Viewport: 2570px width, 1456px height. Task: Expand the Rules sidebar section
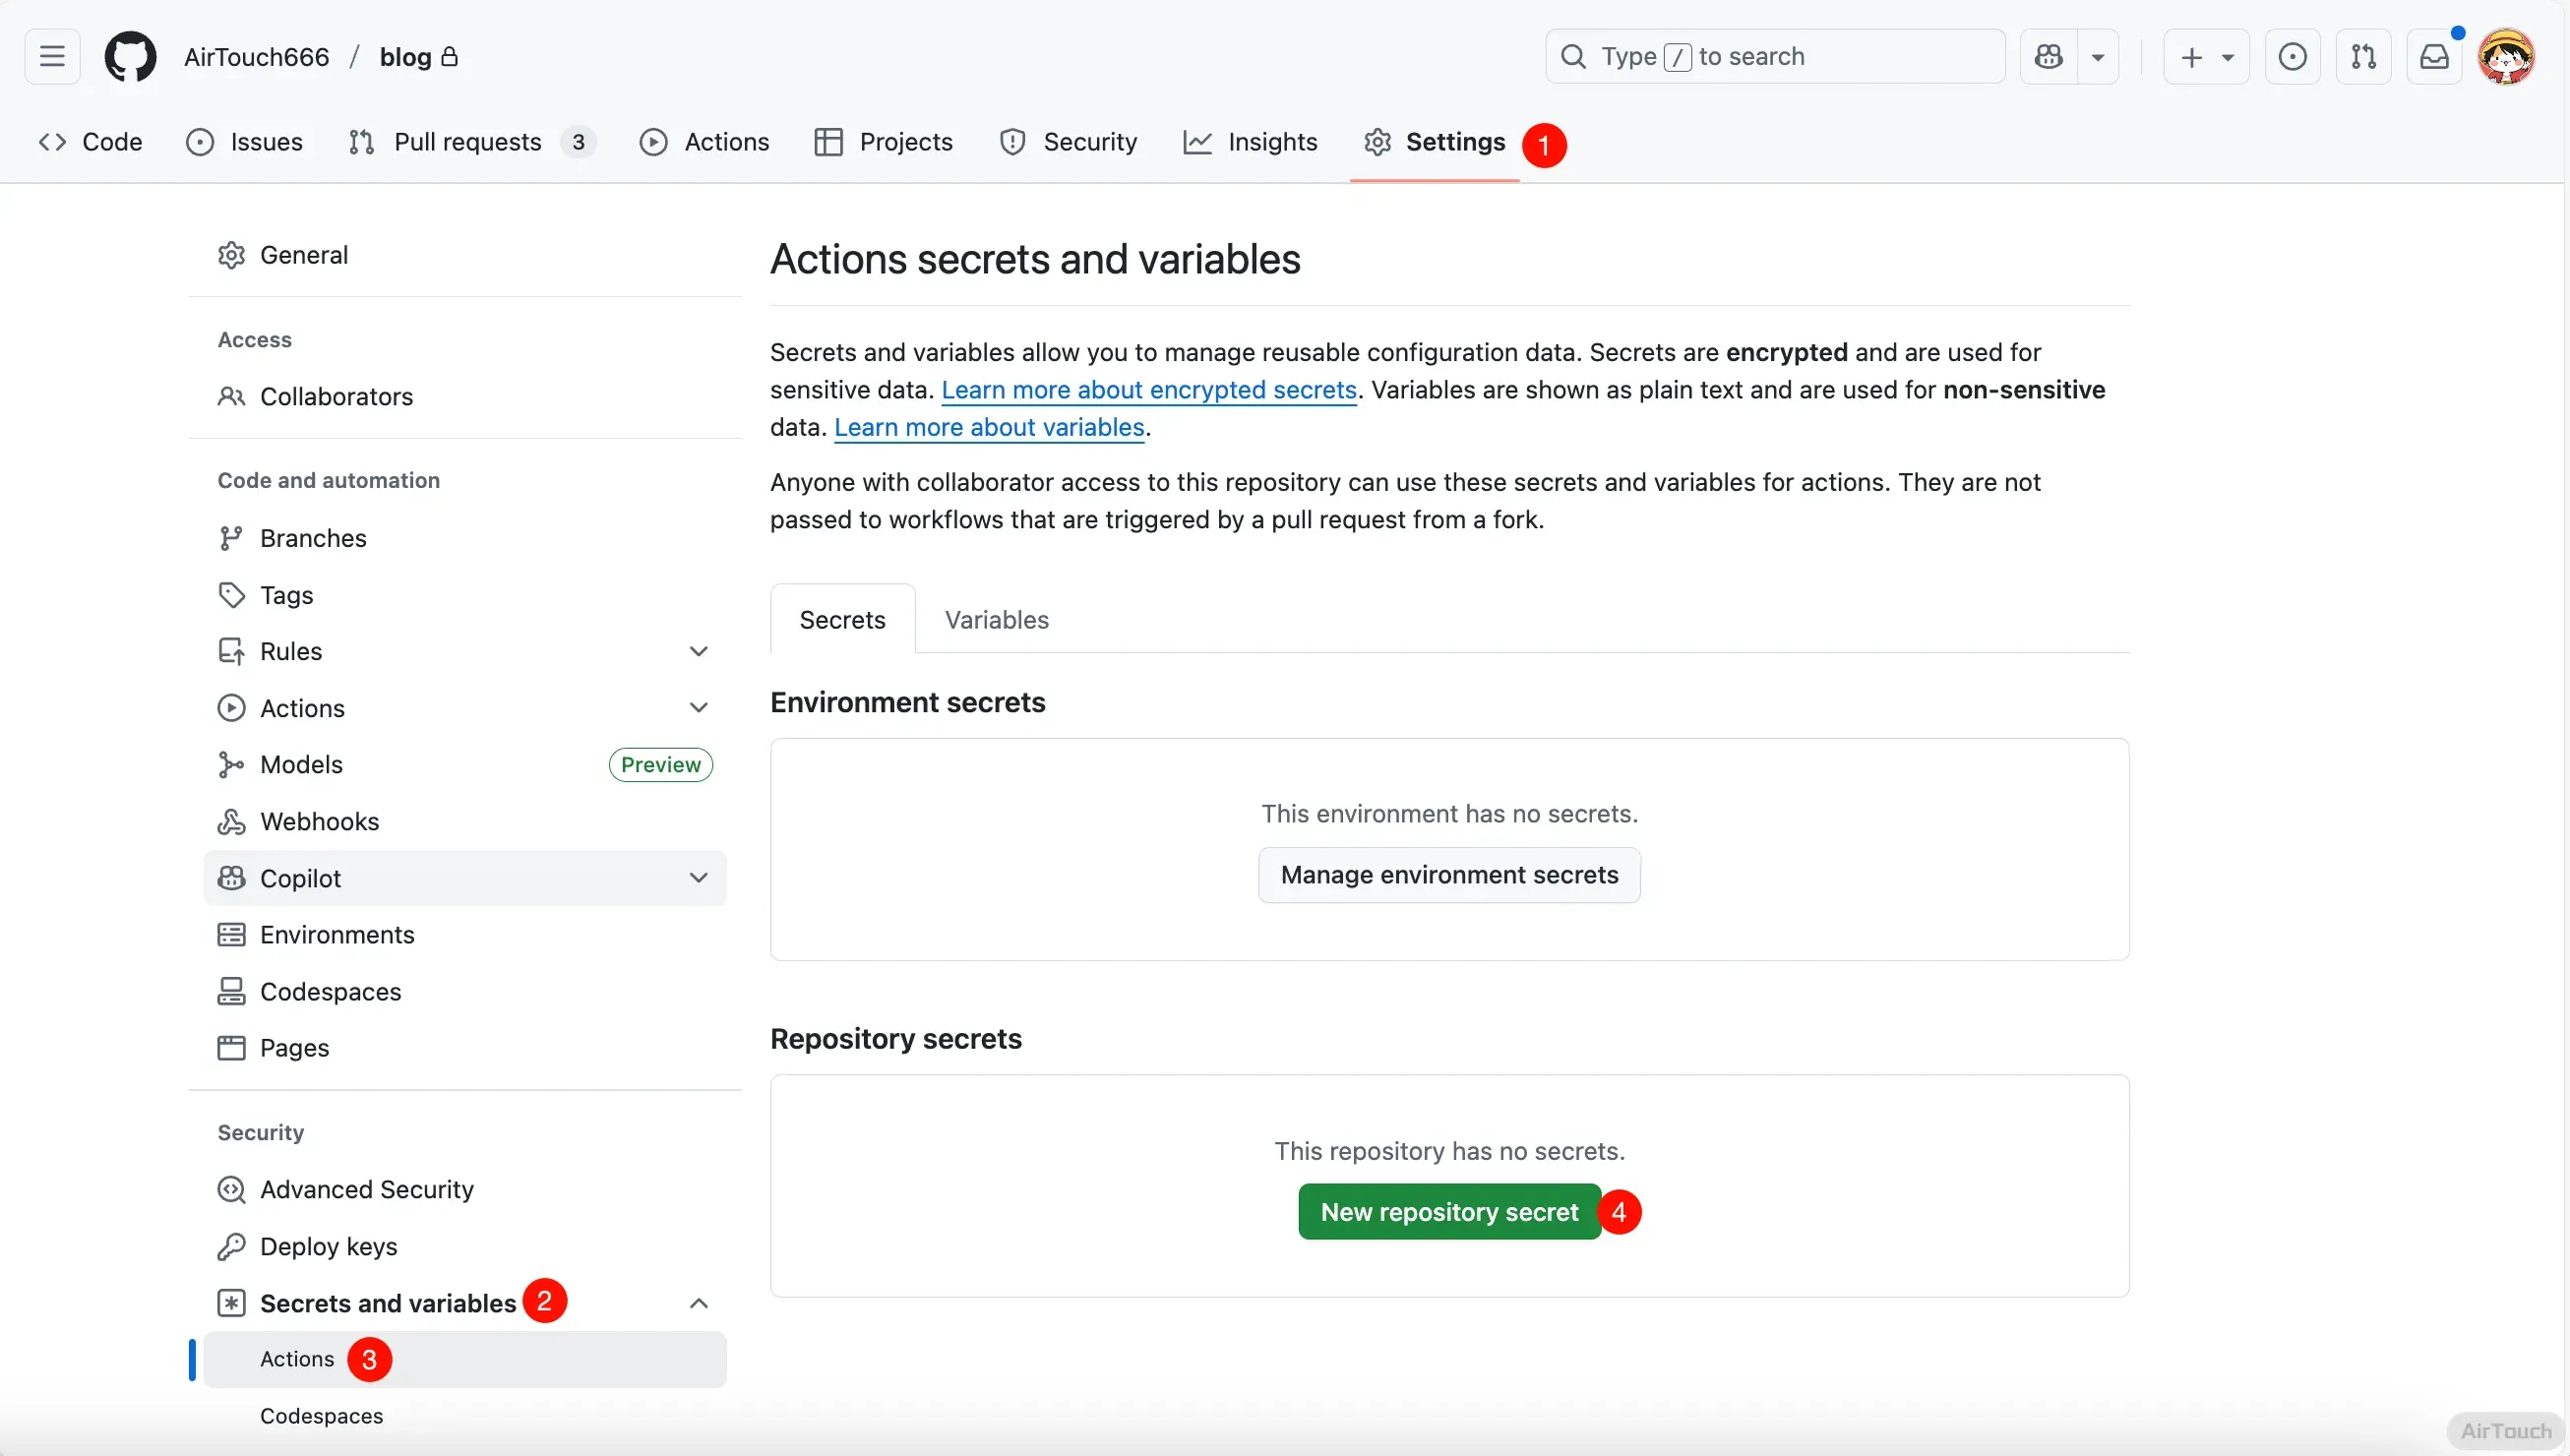point(698,651)
